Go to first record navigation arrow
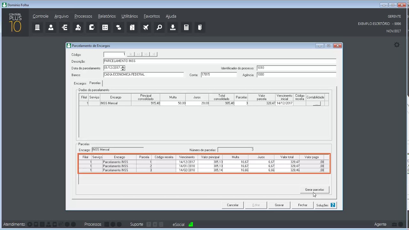The width and height of the screenshot is (409, 230). 131,54
